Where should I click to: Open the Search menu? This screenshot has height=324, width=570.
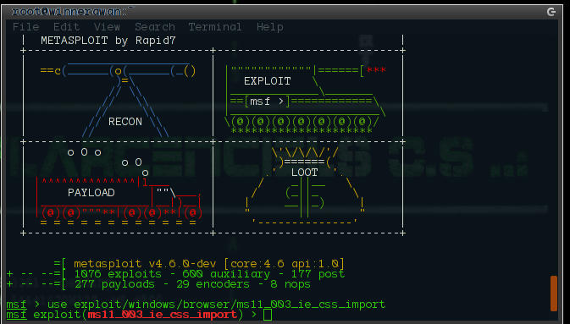click(x=155, y=27)
